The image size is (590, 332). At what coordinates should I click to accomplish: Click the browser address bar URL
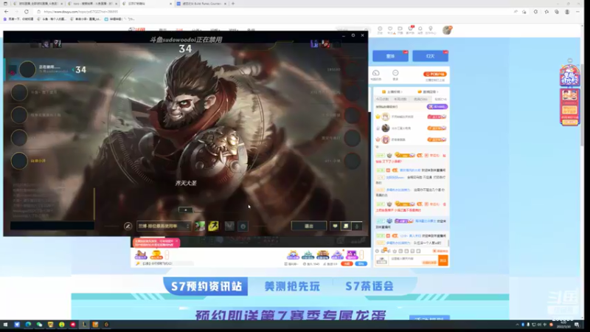pyautogui.click(x=81, y=12)
